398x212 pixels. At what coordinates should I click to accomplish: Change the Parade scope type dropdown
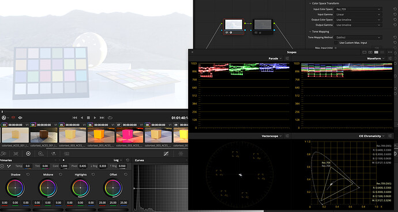pyautogui.click(x=275, y=58)
